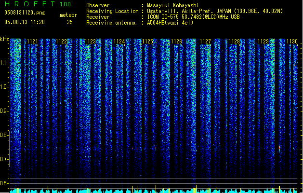Click the 'meteor' label
The image size is (303, 193).
[x=68, y=15]
